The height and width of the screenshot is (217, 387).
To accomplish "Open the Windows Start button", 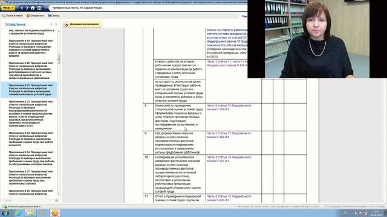I will coord(5,213).
